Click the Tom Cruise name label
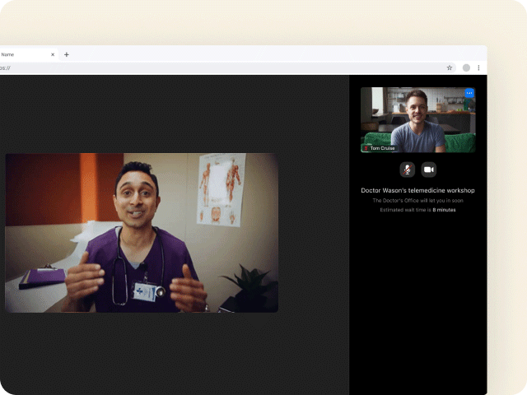Image resolution: width=527 pixels, height=395 pixels. 383,148
